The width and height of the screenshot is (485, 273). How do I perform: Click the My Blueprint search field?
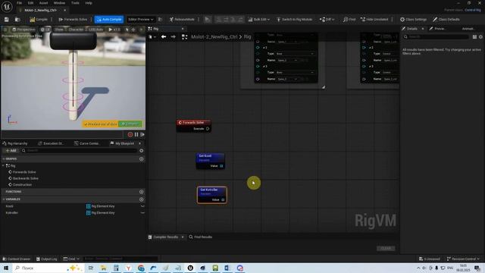(x=79, y=150)
